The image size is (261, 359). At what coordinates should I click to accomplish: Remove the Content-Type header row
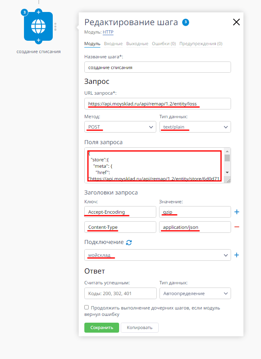tap(237, 227)
